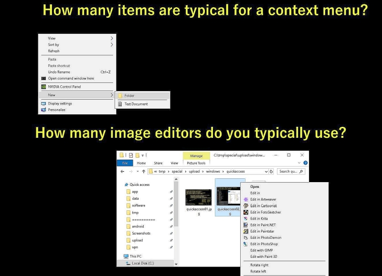Select the android folder in navigation pane

coord(138,226)
